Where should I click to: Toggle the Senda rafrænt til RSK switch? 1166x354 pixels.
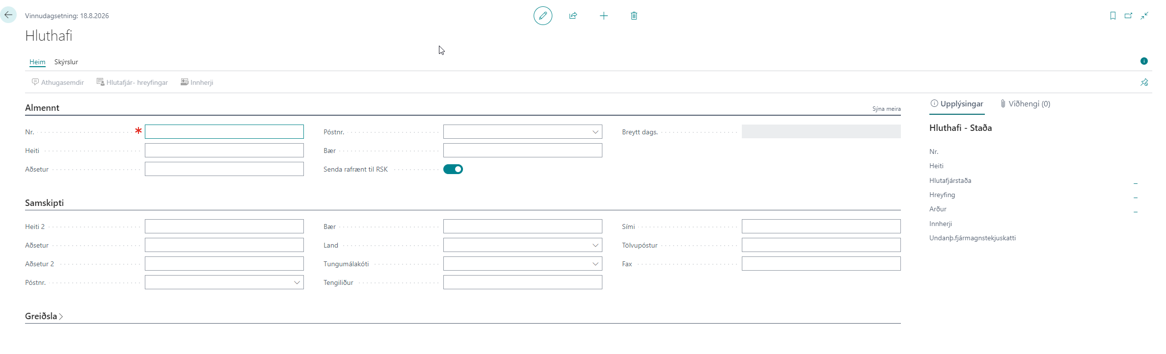[453, 169]
